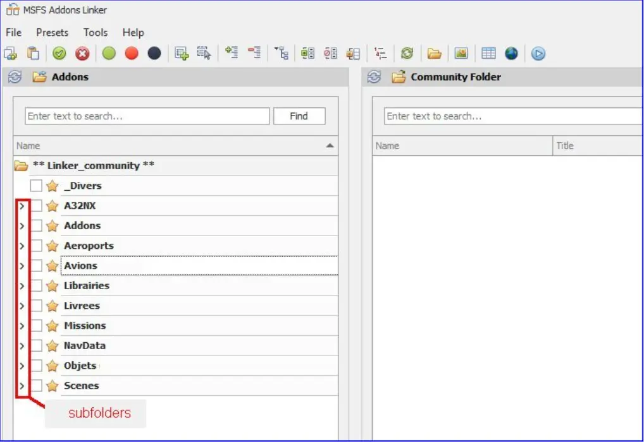Refresh the Community Folder panel header icon
Image resolution: width=644 pixels, height=442 pixels.
click(x=374, y=76)
